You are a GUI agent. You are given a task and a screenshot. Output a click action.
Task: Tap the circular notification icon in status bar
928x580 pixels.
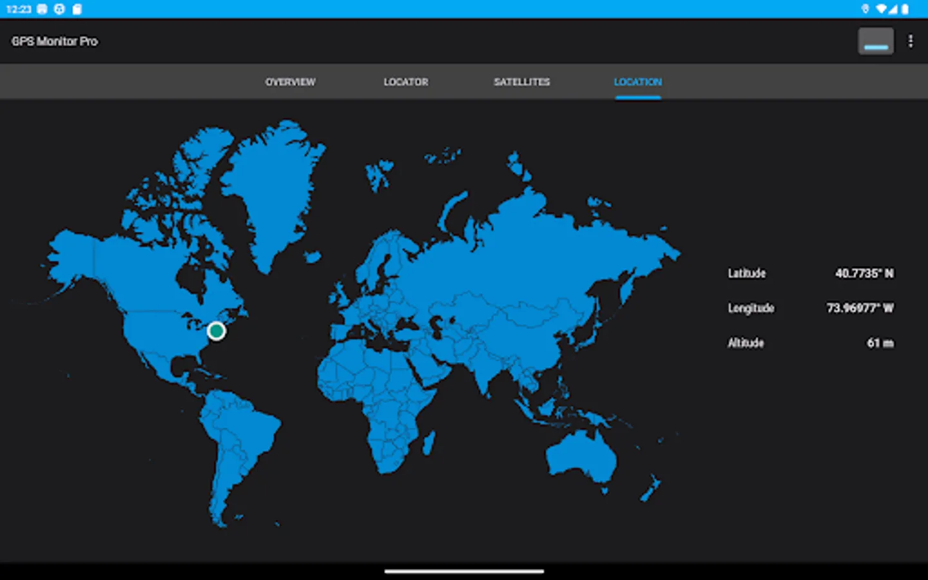59,9
